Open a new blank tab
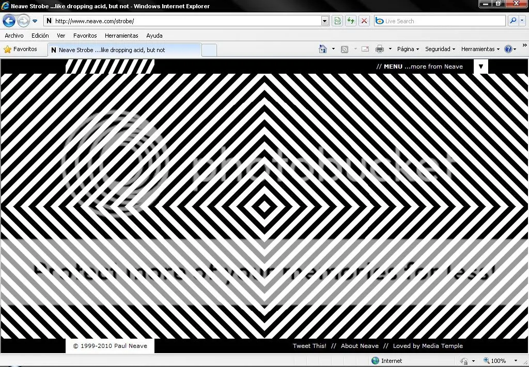This screenshot has width=529, height=367. [209, 50]
